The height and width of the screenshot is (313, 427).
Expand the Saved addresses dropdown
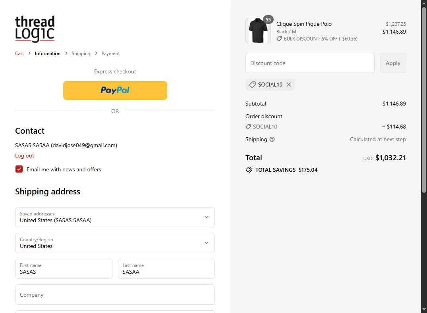115,217
